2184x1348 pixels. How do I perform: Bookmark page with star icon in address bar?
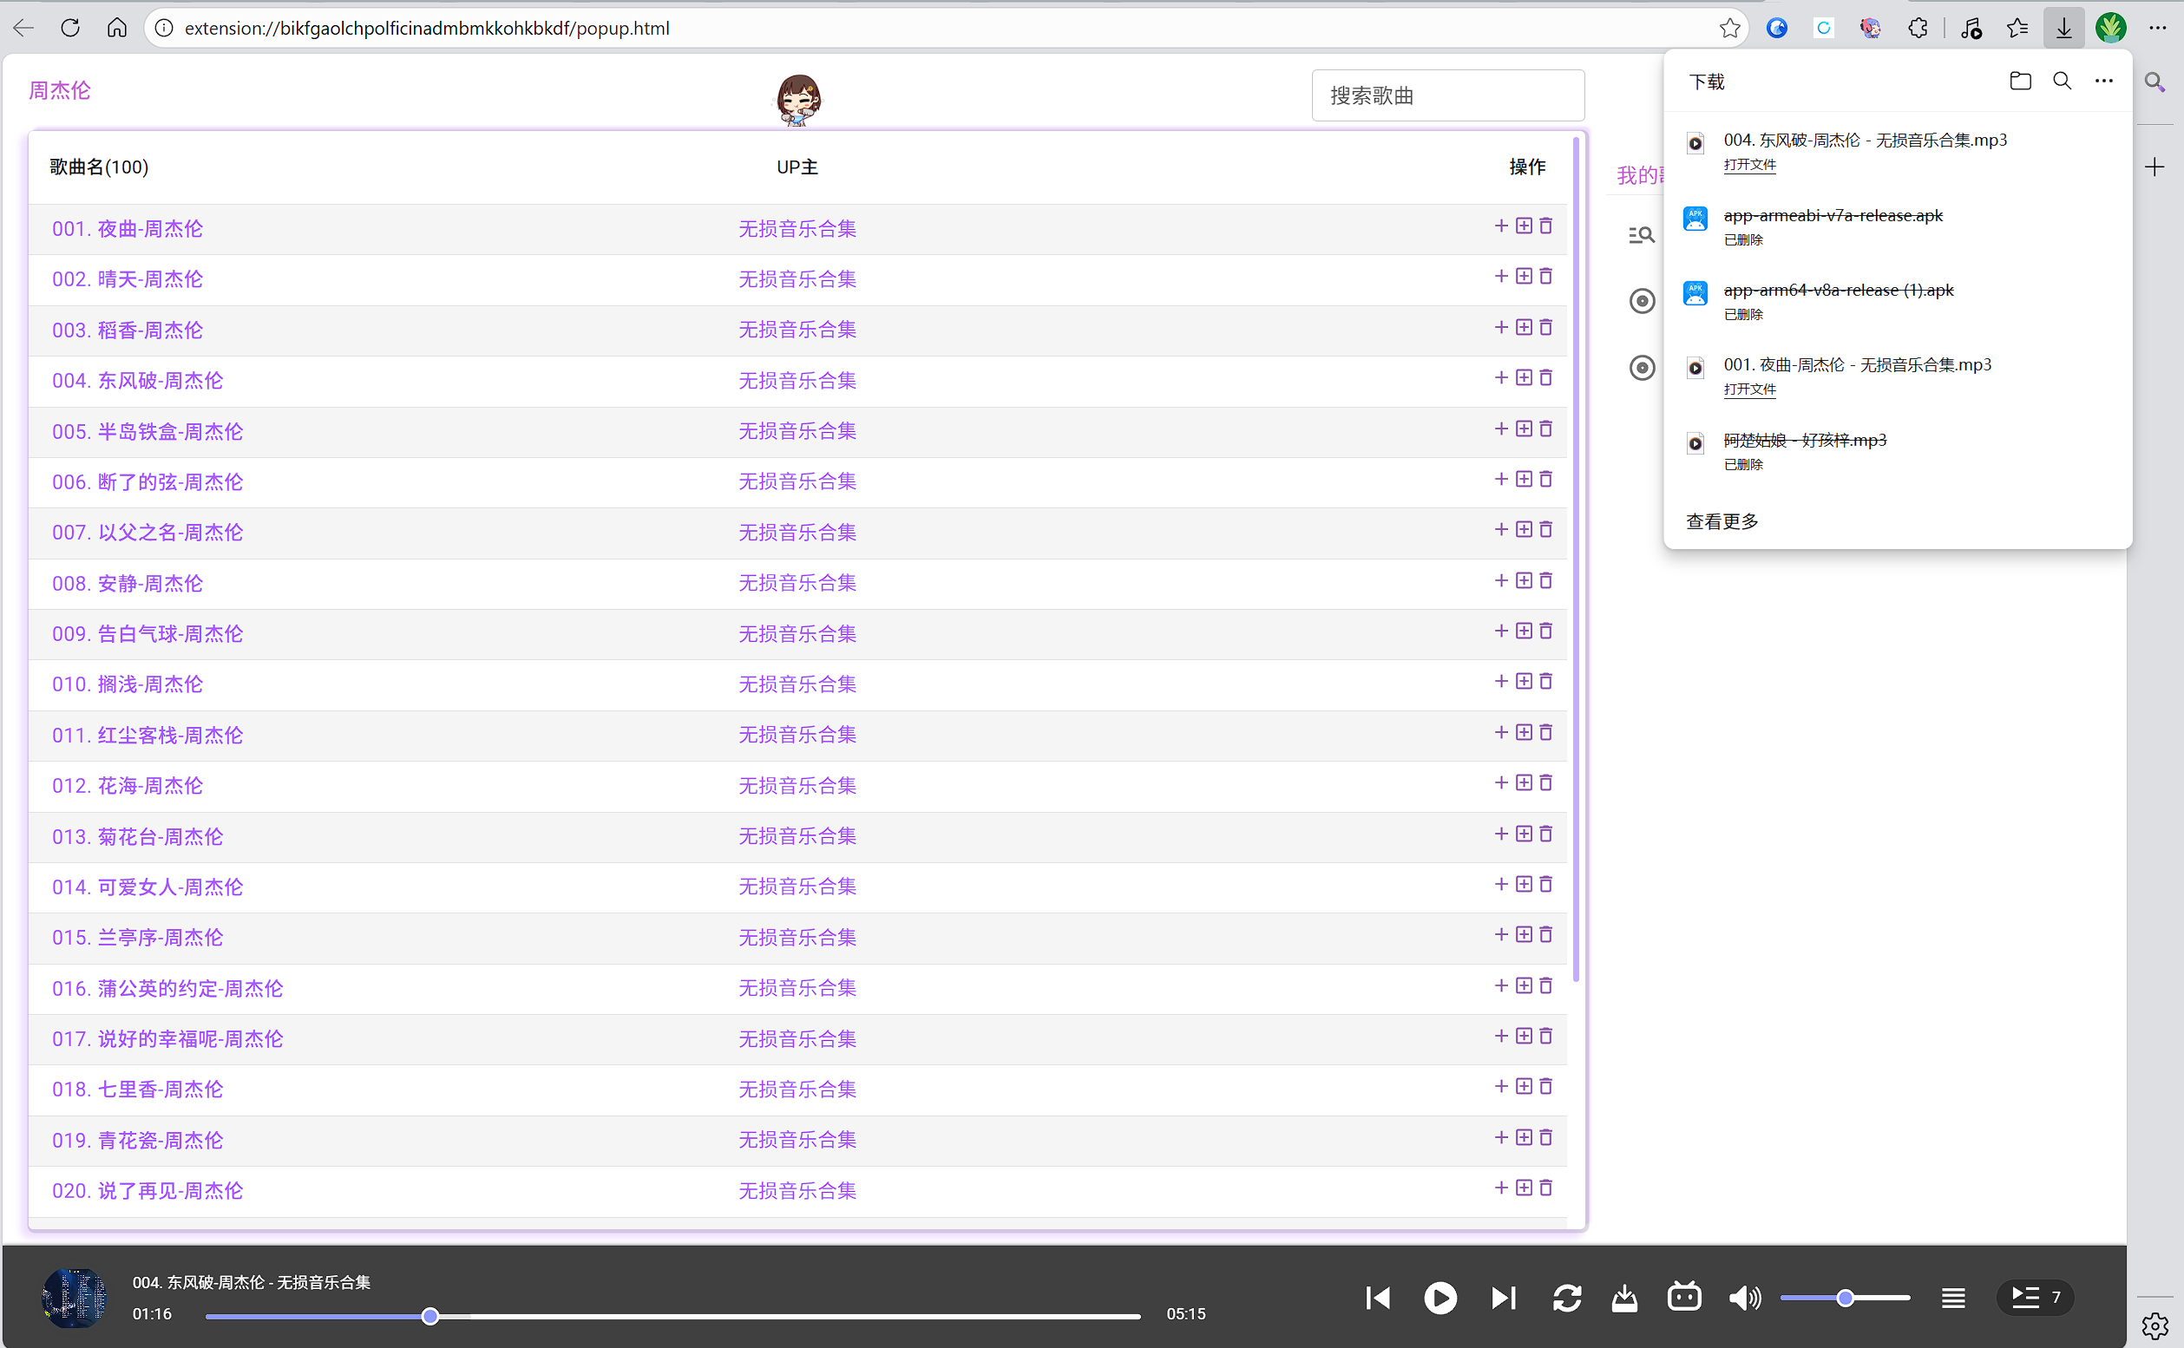click(1729, 28)
